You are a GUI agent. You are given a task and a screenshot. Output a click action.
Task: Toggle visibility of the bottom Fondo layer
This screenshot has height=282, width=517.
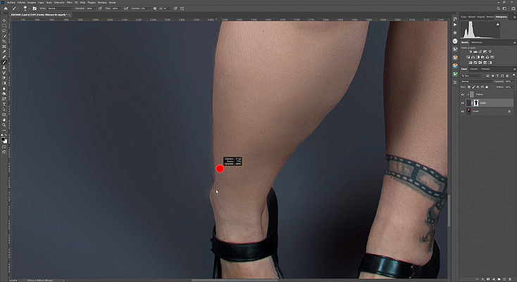pos(462,112)
